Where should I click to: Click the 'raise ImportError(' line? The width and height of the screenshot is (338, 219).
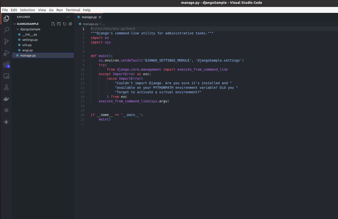click(125, 79)
